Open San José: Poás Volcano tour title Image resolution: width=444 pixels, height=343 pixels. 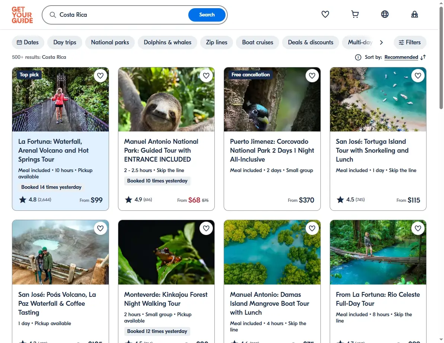point(57,304)
